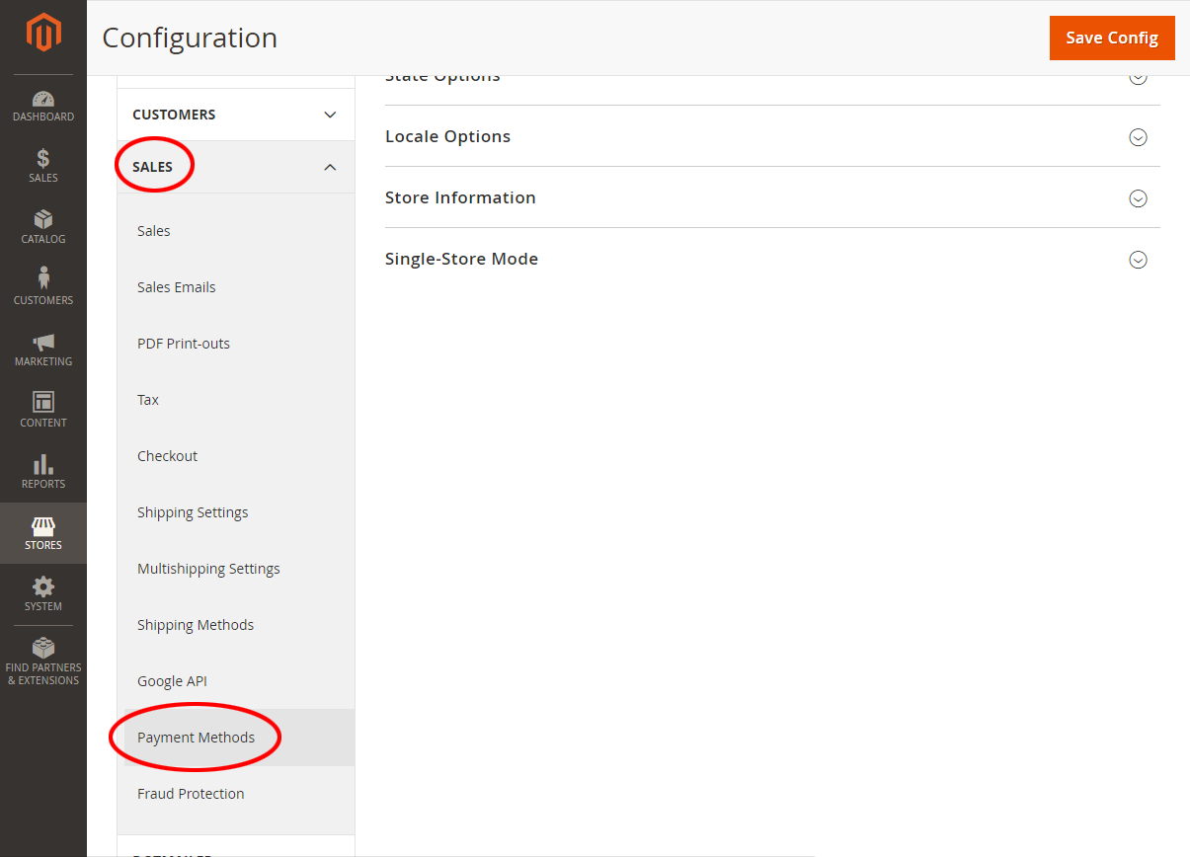
Task: Select the Fraud Protection config item
Action: (x=236, y=794)
